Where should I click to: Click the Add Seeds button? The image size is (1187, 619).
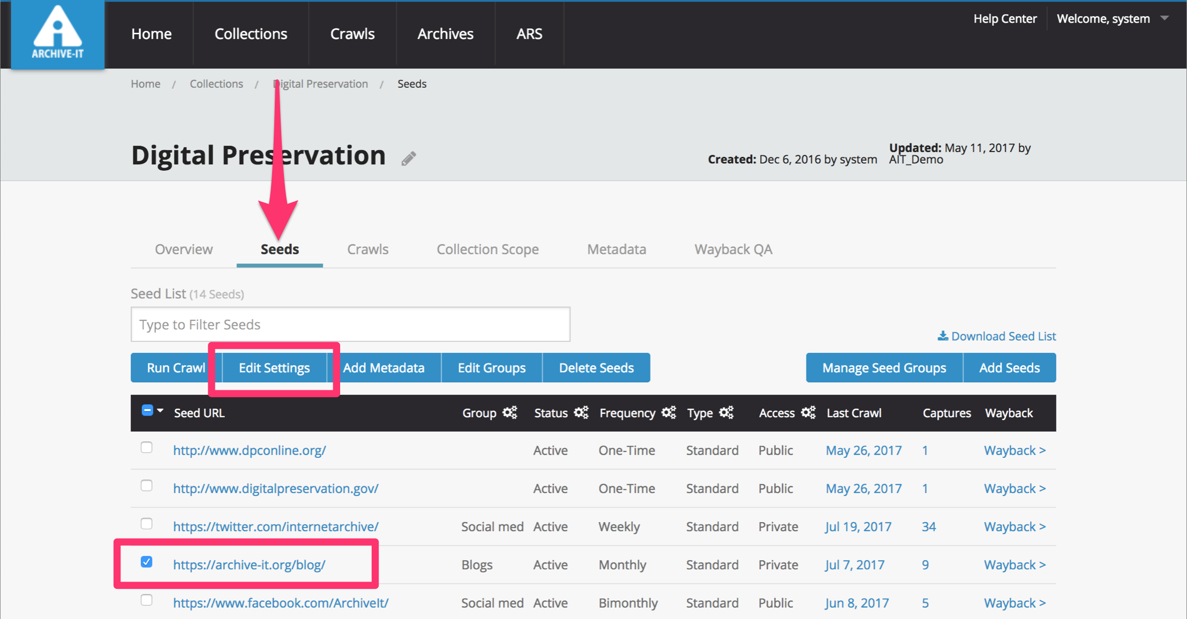[1009, 368]
